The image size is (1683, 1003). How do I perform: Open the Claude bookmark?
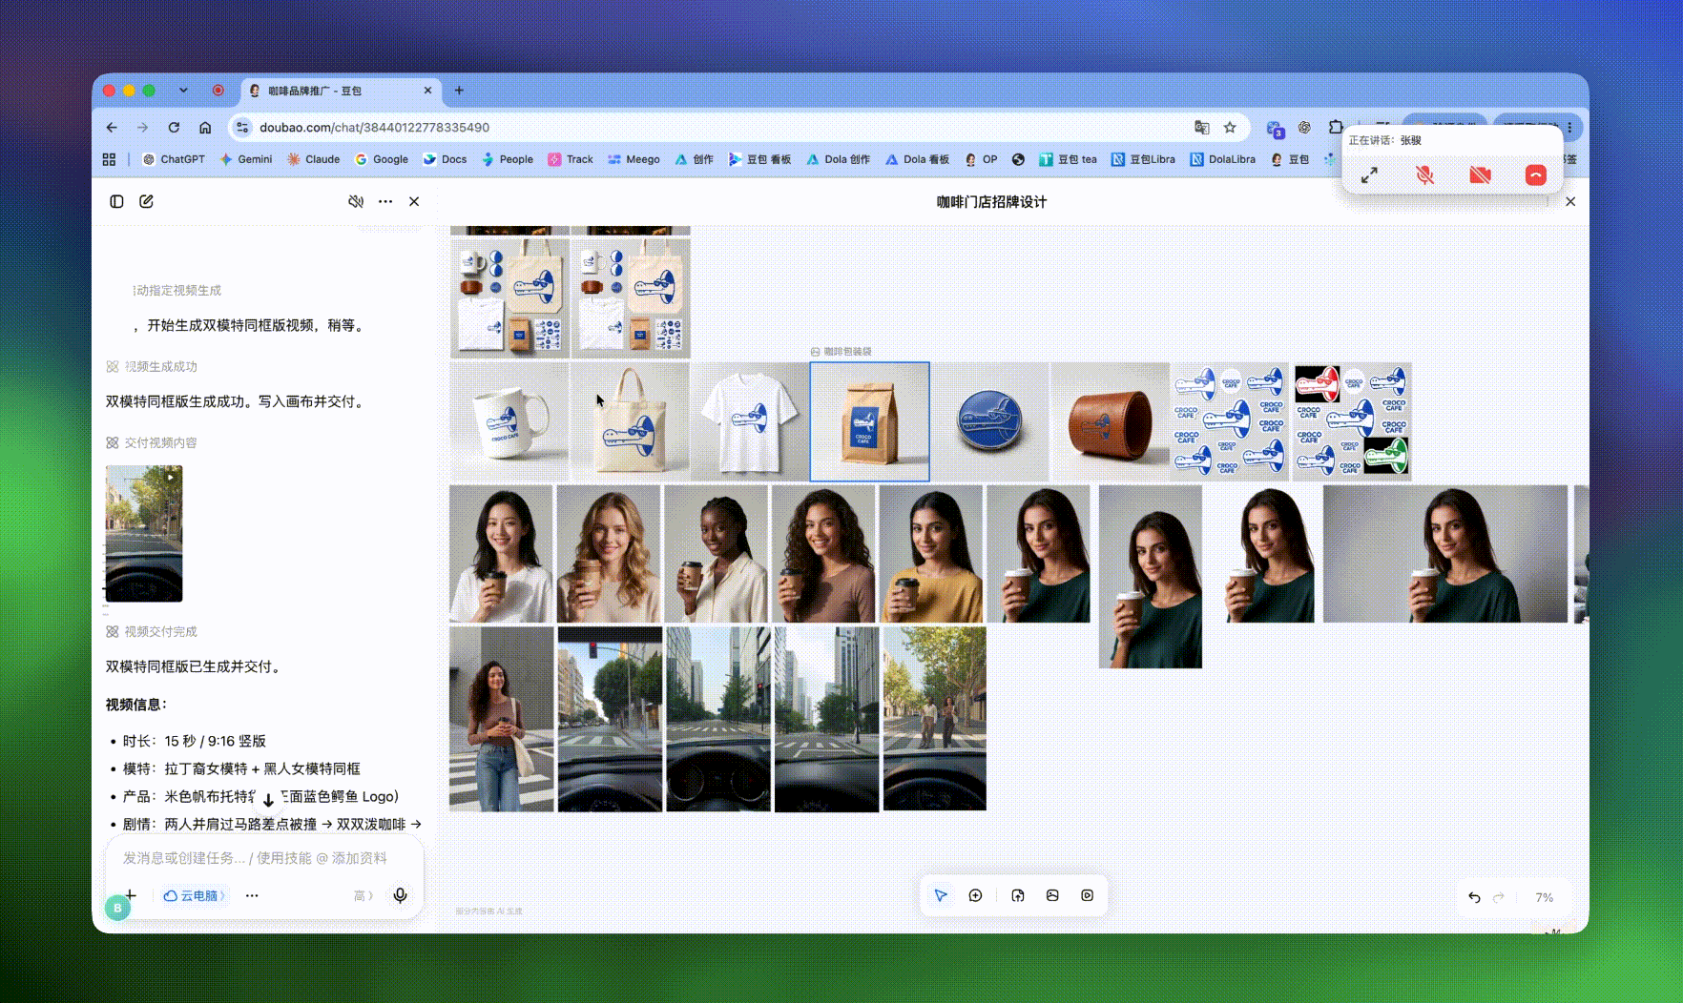(313, 159)
